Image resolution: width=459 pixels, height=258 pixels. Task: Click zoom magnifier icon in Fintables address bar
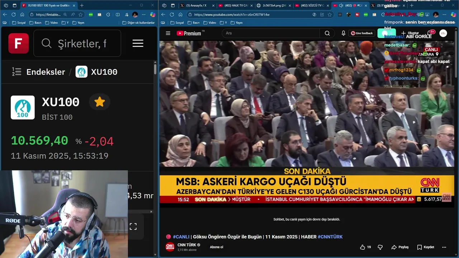click(65, 15)
